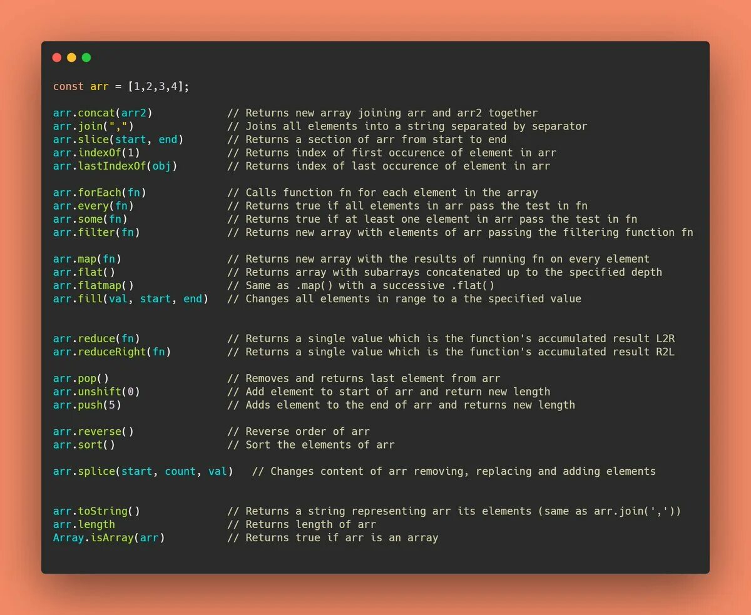This screenshot has width=751, height=615.
Task: Click the red close window dot
Action: tap(57, 58)
